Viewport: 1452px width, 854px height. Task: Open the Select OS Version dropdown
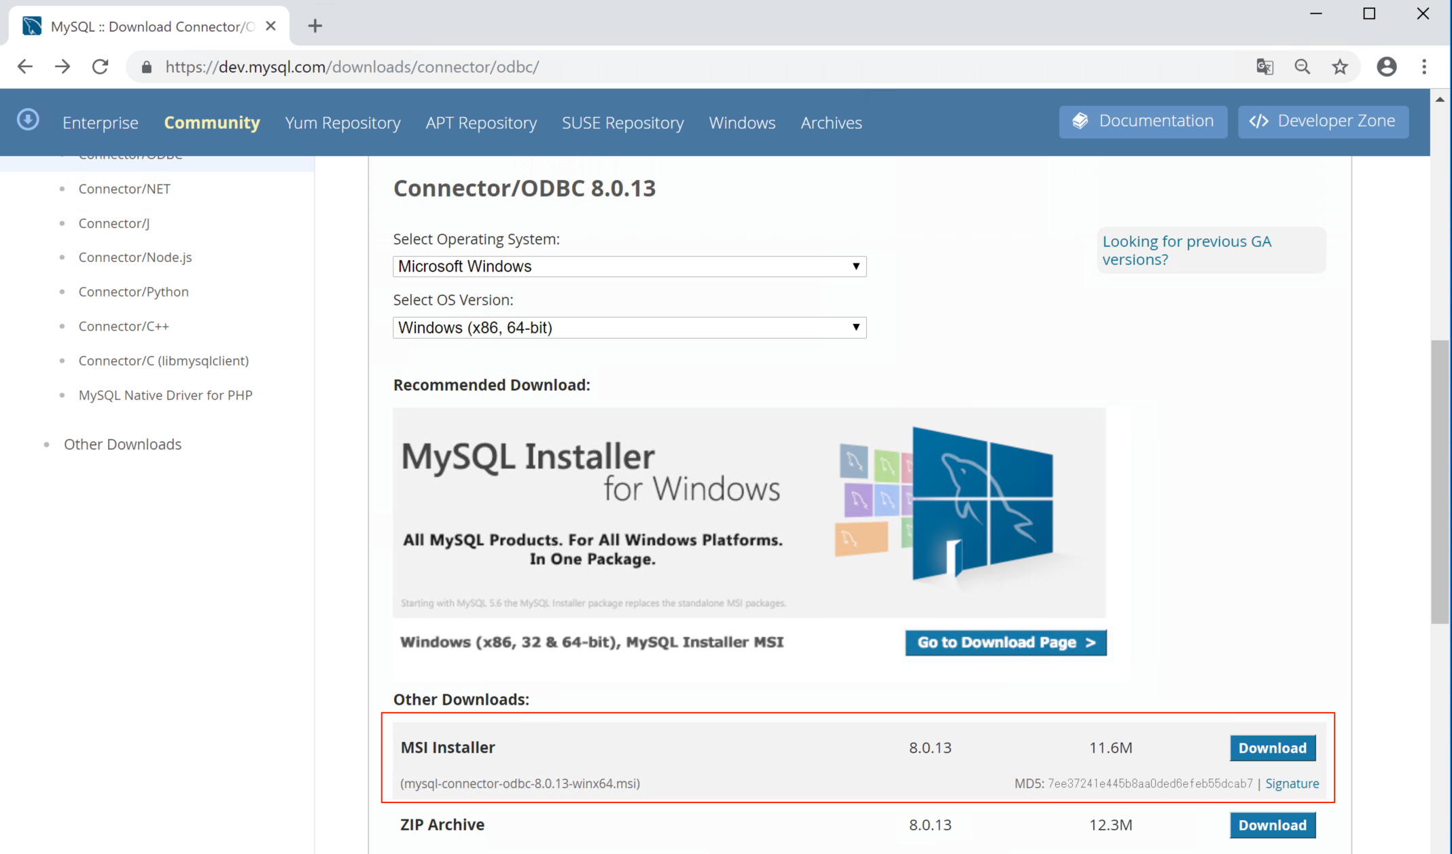[629, 327]
